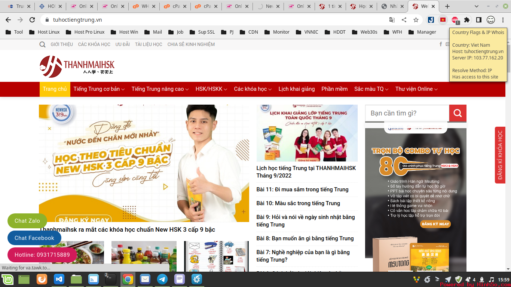Click Server IP: 103.77.162.20 in the popup
This screenshot has width=511, height=287.
[477, 58]
